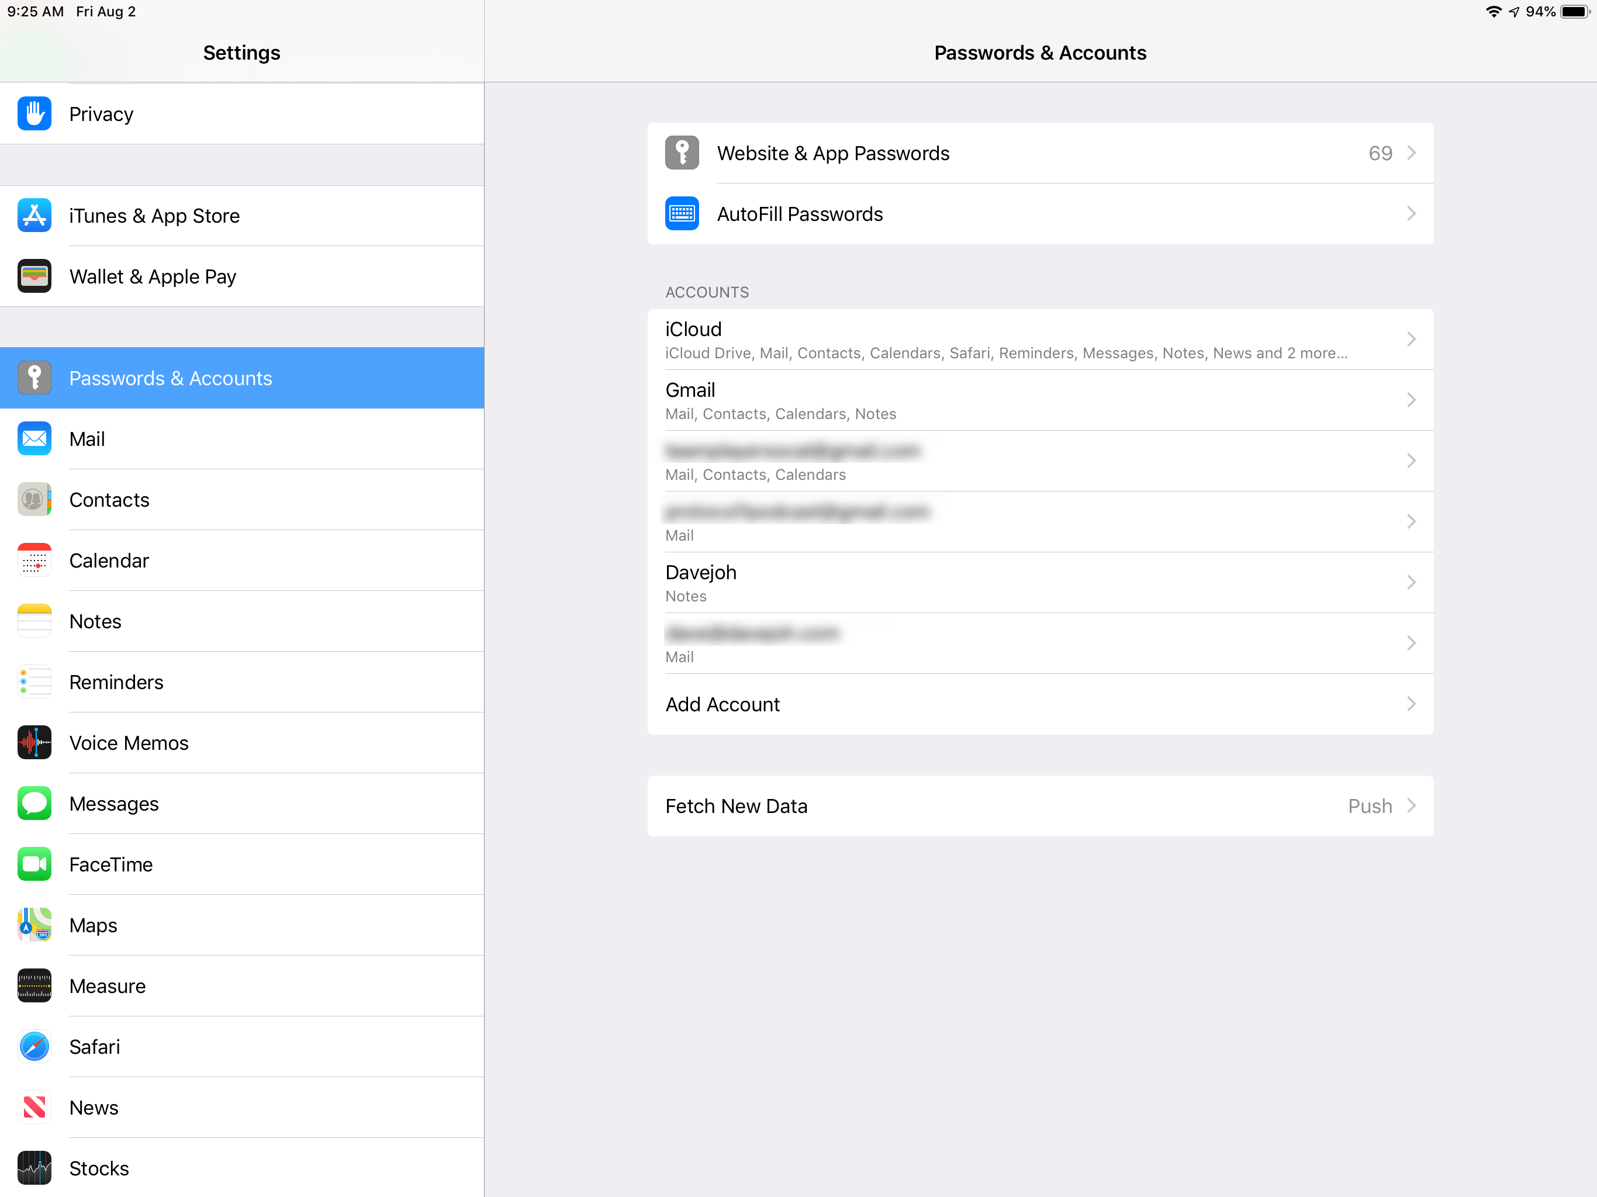1597x1197 pixels.
Task: Tap the iCloud services list subtitle
Action: tap(1007, 353)
